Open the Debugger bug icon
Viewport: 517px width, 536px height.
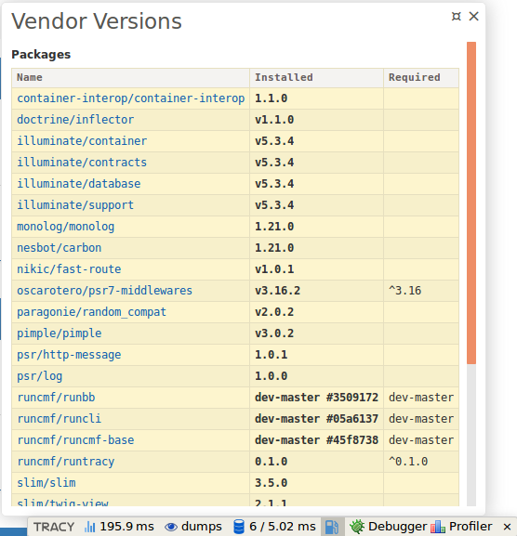(x=357, y=527)
